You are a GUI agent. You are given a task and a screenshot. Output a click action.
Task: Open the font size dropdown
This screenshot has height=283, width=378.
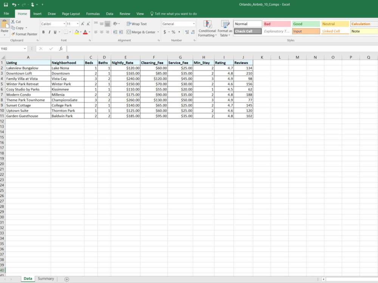click(77, 24)
